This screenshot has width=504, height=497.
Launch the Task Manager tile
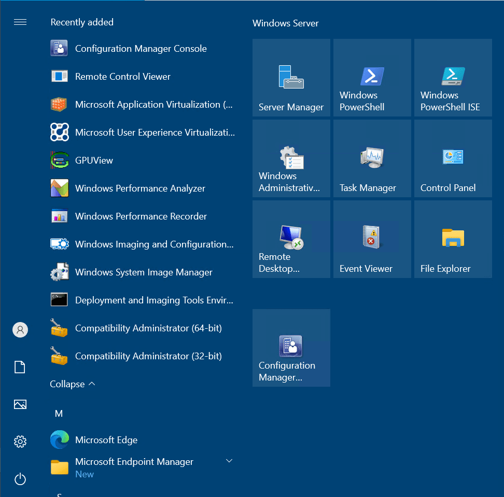point(372,158)
